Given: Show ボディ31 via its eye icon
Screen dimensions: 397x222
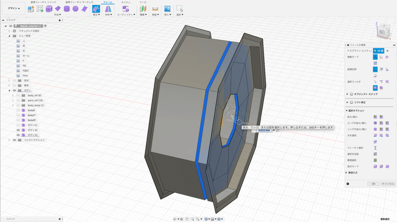Looking at the screenshot, I should click(18, 125).
